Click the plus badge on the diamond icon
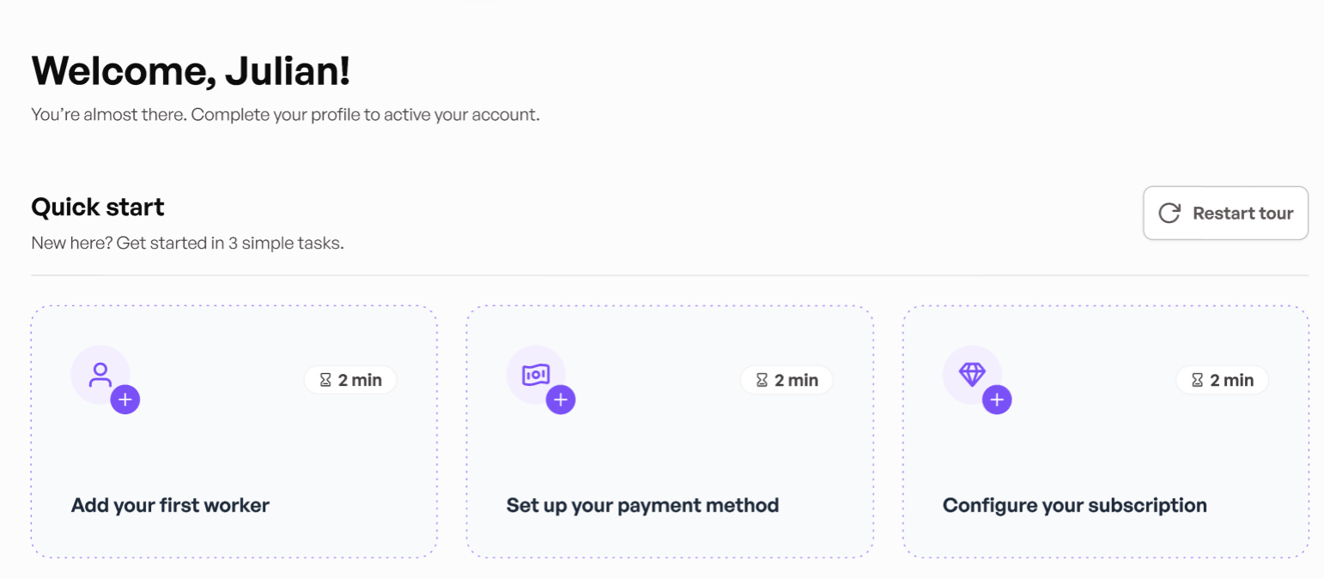 click(997, 400)
